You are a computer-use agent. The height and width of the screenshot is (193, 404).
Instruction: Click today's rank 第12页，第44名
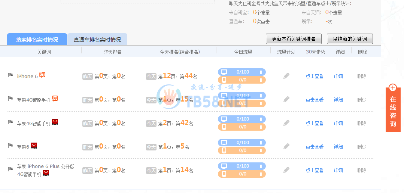pos(178,76)
